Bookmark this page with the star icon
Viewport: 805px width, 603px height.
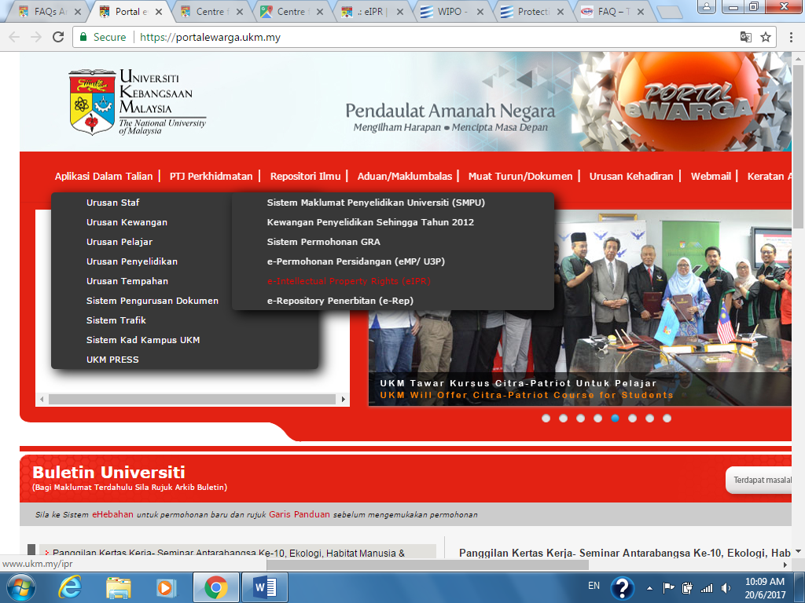[766, 37]
